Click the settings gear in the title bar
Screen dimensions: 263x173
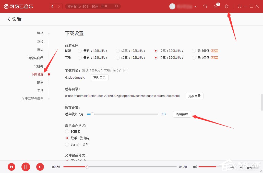pos(226,6)
